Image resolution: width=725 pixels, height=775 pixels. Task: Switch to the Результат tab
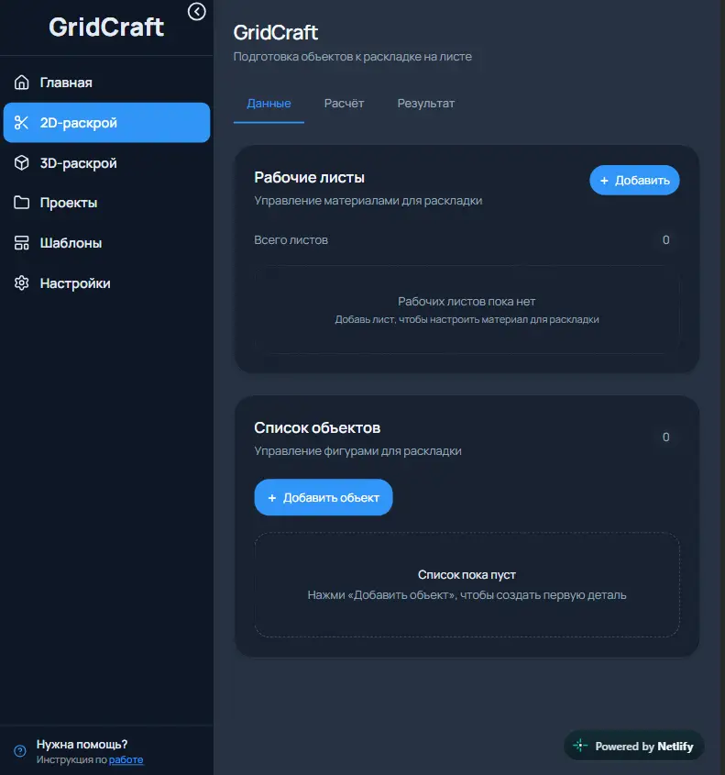(x=425, y=104)
